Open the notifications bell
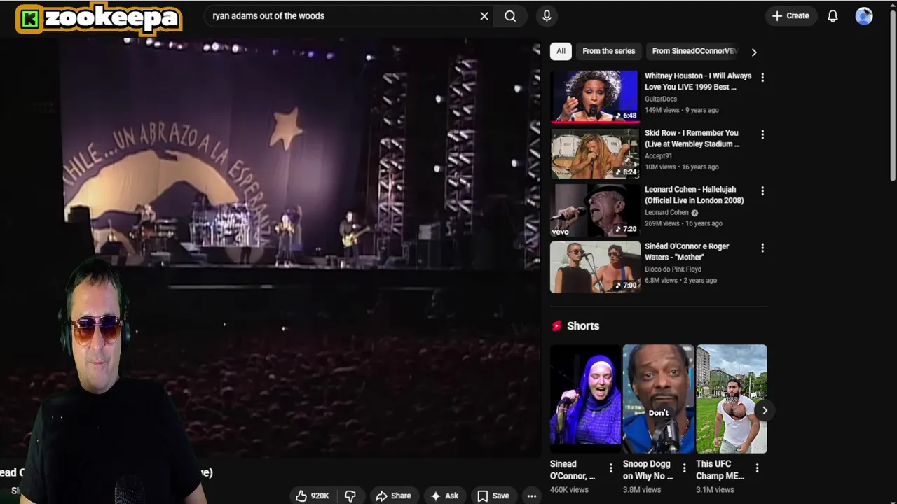 point(833,16)
